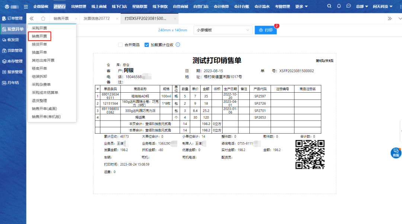This screenshot has width=402, height=224.
Task: Click the double right arrow tab scroller
Action: tap(389, 19)
